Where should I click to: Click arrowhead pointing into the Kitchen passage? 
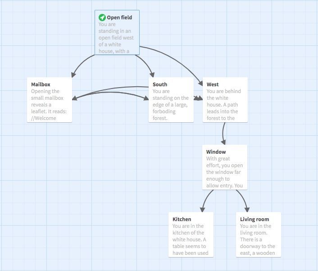202,209
